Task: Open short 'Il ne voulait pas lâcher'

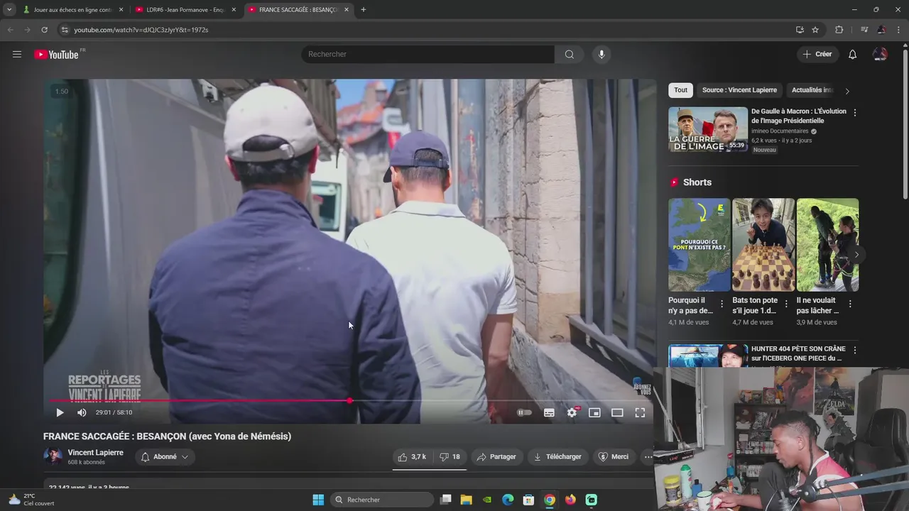Action: [827, 245]
